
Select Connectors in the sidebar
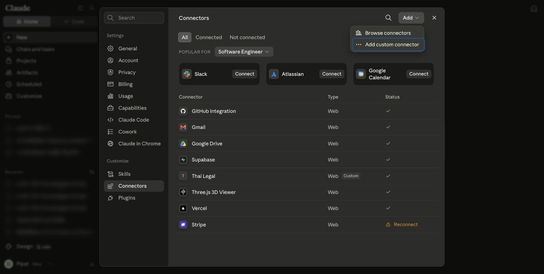point(134,186)
